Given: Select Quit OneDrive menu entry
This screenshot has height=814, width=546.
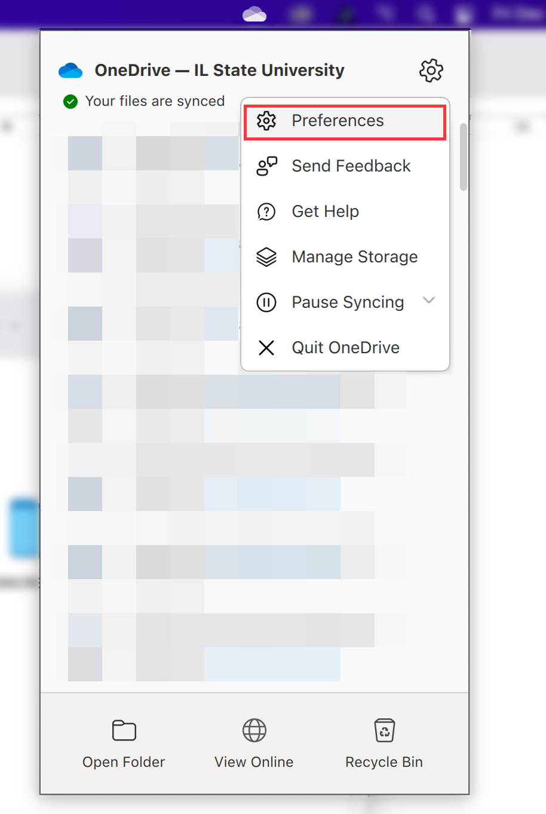Looking at the screenshot, I should (345, 348).
